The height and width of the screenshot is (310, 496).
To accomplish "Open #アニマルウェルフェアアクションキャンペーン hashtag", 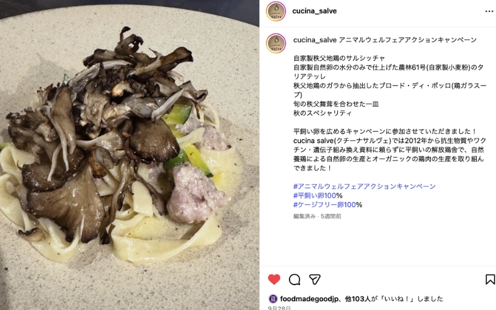I will pos(365,187).
